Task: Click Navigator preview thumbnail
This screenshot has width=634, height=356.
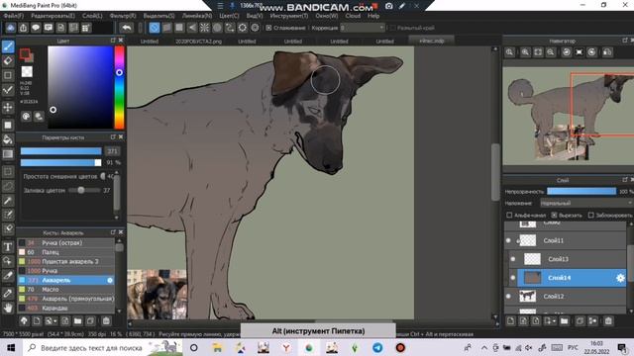Action: [568, 116]
